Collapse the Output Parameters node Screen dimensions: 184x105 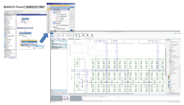click(x=52, y=22)
